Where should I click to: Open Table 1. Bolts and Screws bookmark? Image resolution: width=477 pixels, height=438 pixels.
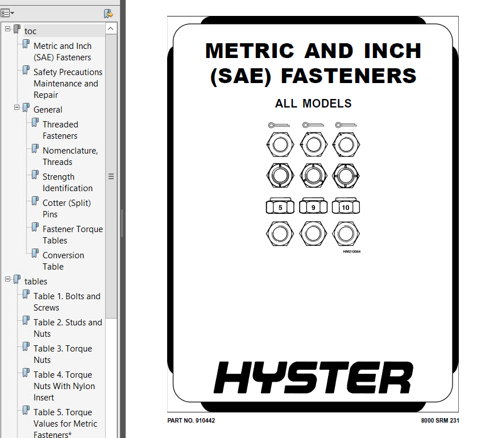point(67,301)
